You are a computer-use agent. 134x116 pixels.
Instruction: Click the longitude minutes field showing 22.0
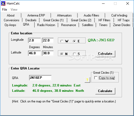(48, 40)
